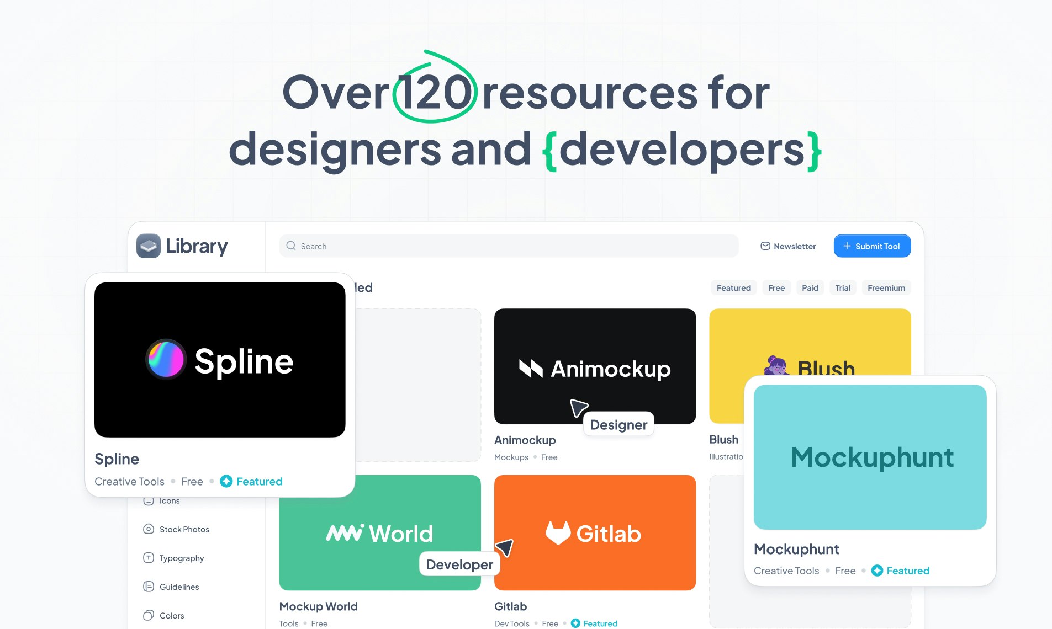Open the Gitlab title link
Viewport: 1052px width, 629px height.
[511, 606]
